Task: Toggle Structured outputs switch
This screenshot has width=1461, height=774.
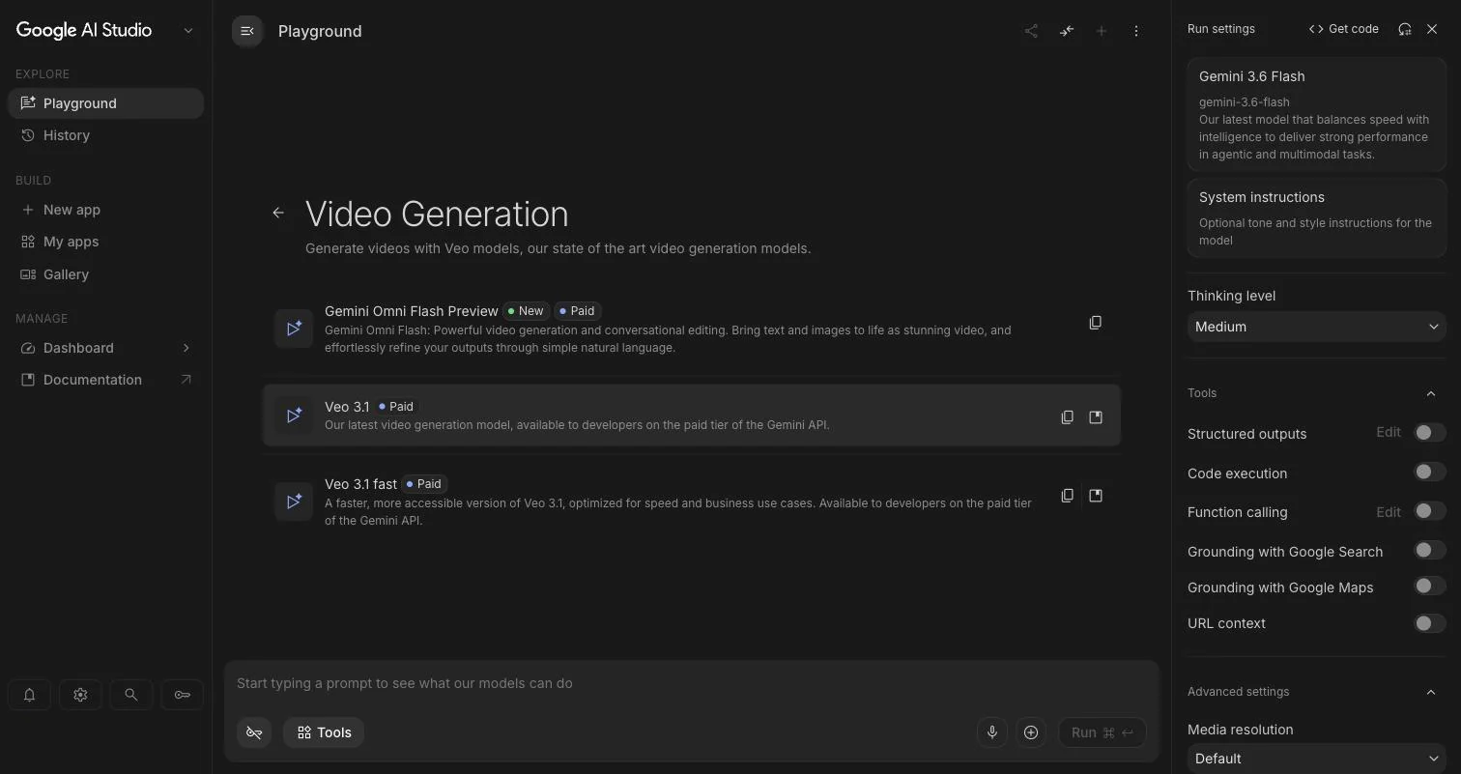Action: point(1429,433)
